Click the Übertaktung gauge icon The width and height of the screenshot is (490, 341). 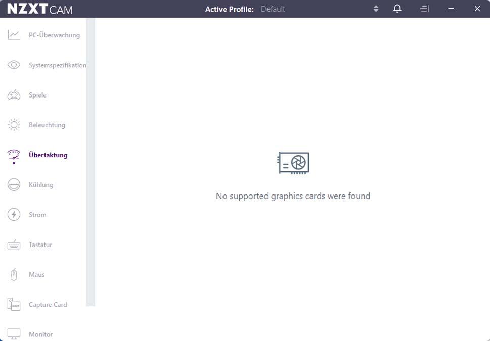click(14, 155)
